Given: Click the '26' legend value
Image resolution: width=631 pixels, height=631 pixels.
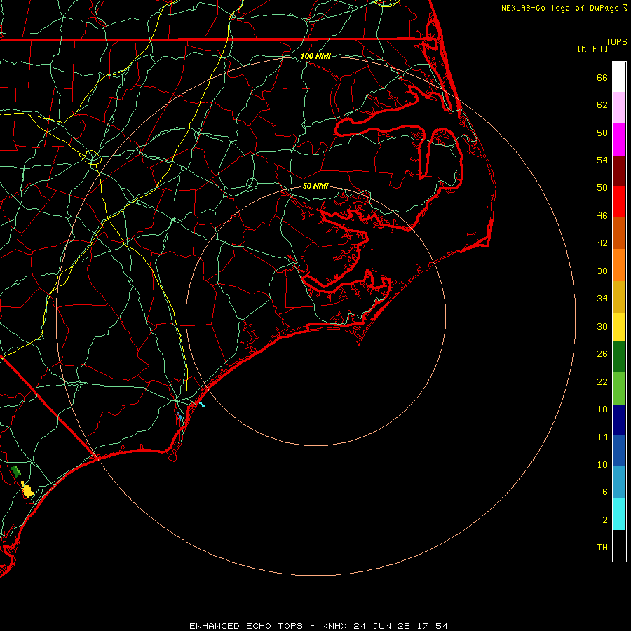Looking at the screenshot, I should tap(602, 354).
